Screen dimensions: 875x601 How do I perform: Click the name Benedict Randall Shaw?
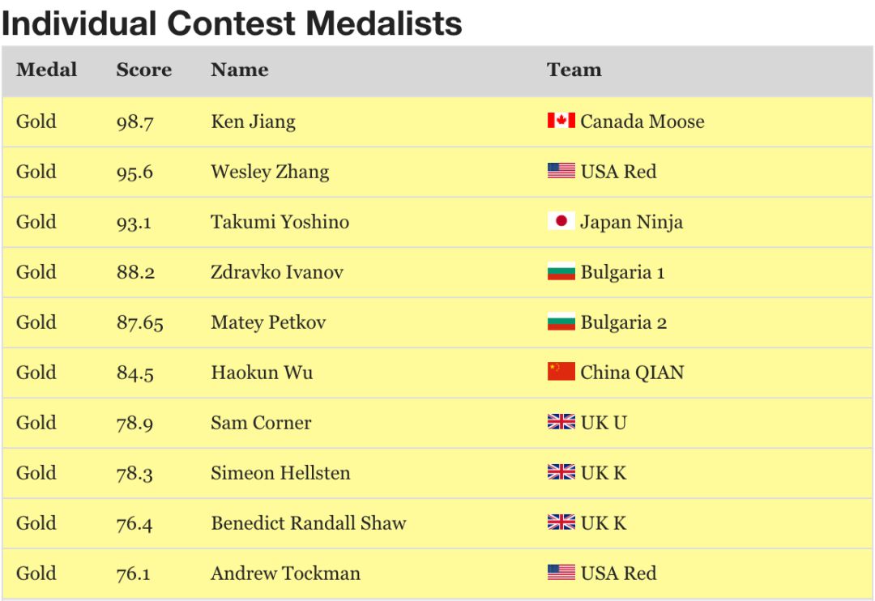(309, 523)
